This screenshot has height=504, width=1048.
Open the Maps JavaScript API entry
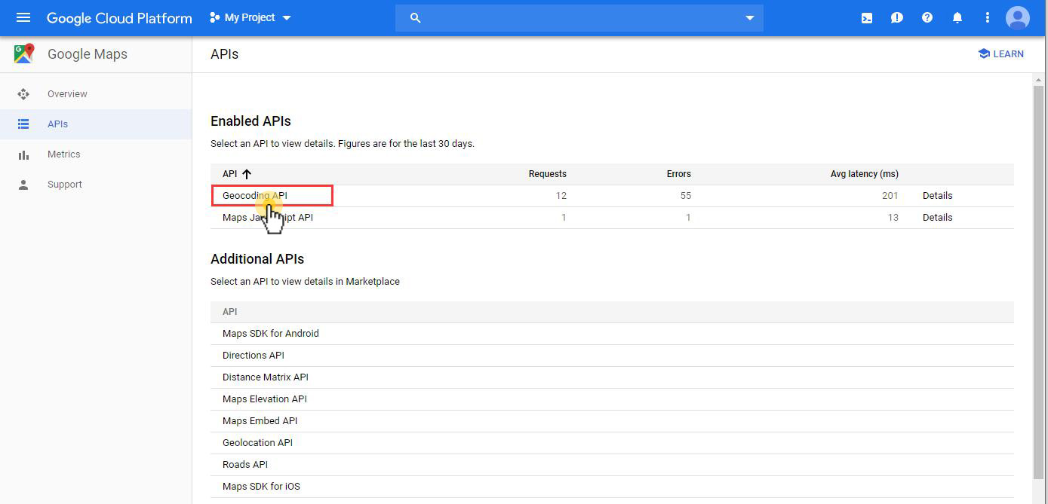click(x=268, y=218)
